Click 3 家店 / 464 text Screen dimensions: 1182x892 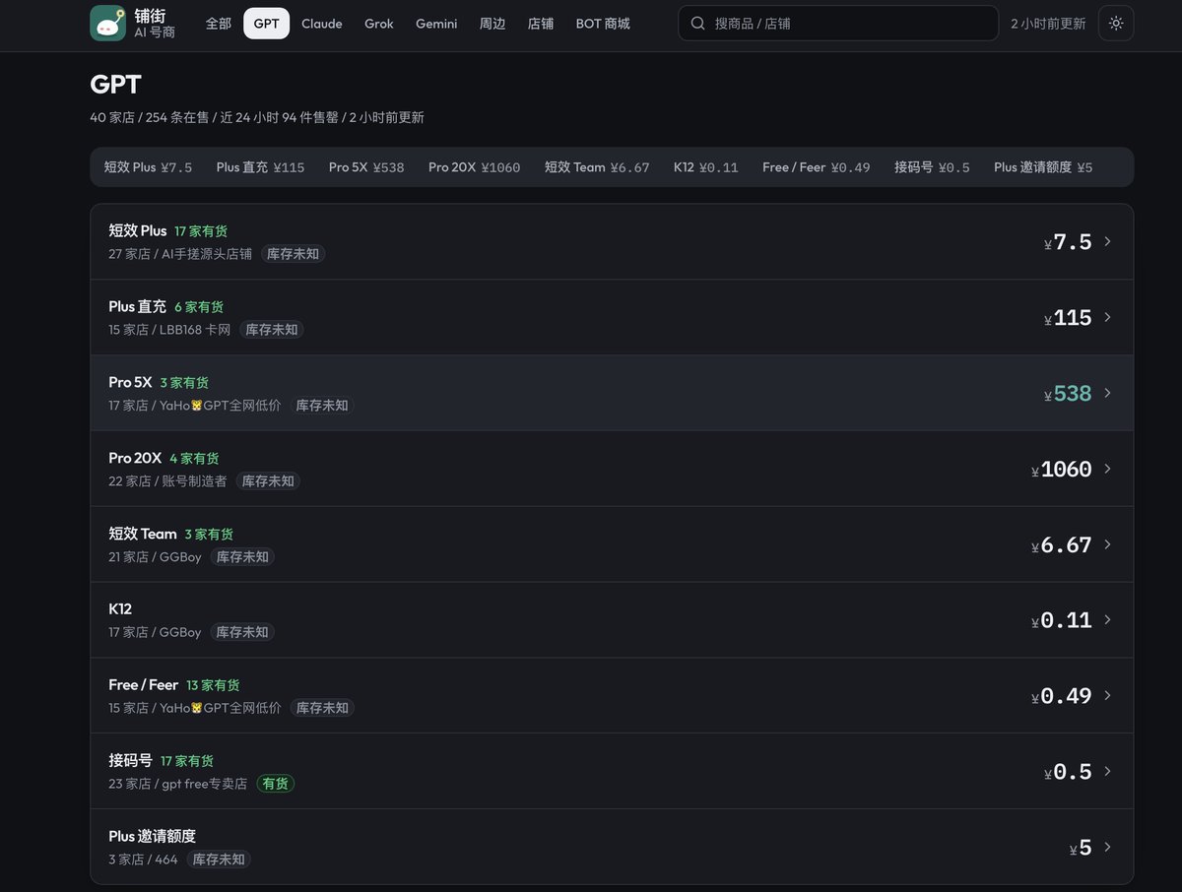pyautogui.click(x=143, y=860)
